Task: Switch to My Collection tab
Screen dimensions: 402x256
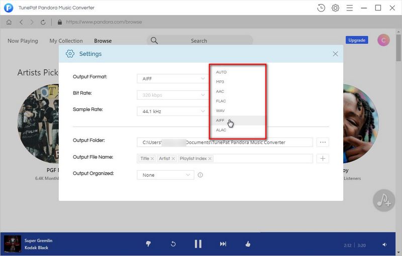Action: click(66, 41)
